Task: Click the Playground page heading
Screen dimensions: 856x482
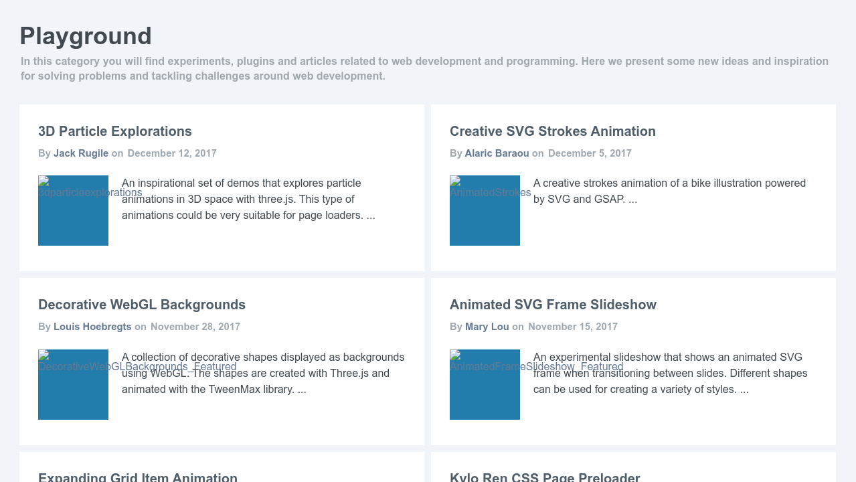Action: click(x=86, y=36)
